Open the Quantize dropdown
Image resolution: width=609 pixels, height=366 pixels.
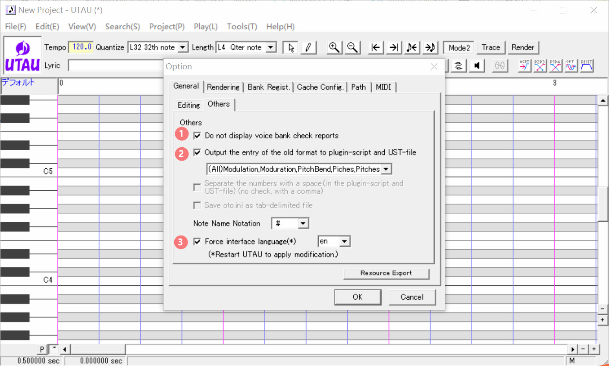pos(183,47)
